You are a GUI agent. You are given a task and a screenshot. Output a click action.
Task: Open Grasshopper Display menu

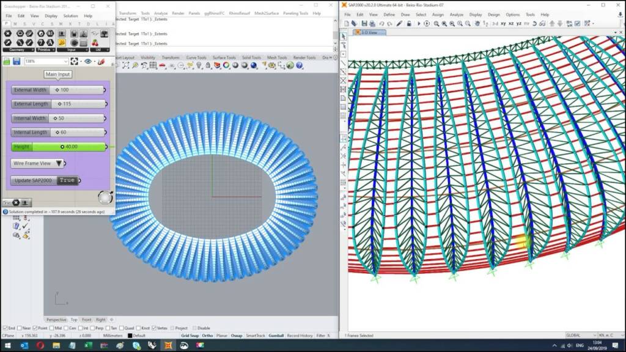(x=51, y=16)
